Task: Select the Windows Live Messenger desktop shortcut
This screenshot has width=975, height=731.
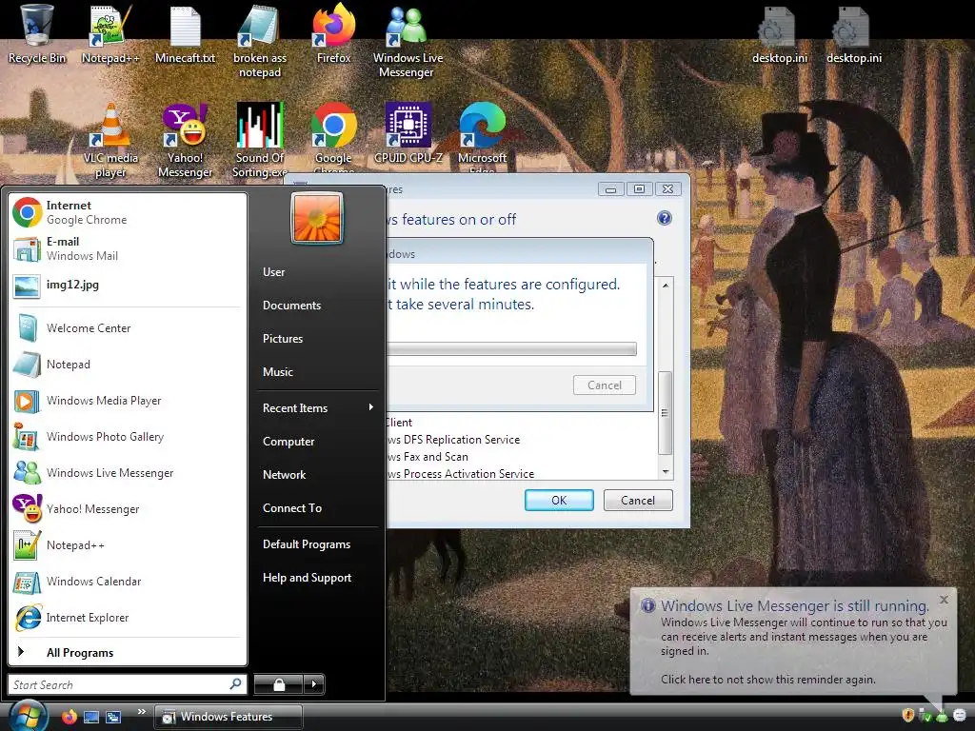Action: [408, 42]
